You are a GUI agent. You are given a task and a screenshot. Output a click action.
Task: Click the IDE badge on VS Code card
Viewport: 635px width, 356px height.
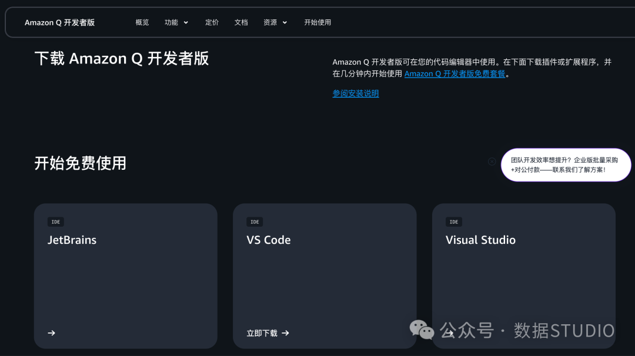(255, 221)
